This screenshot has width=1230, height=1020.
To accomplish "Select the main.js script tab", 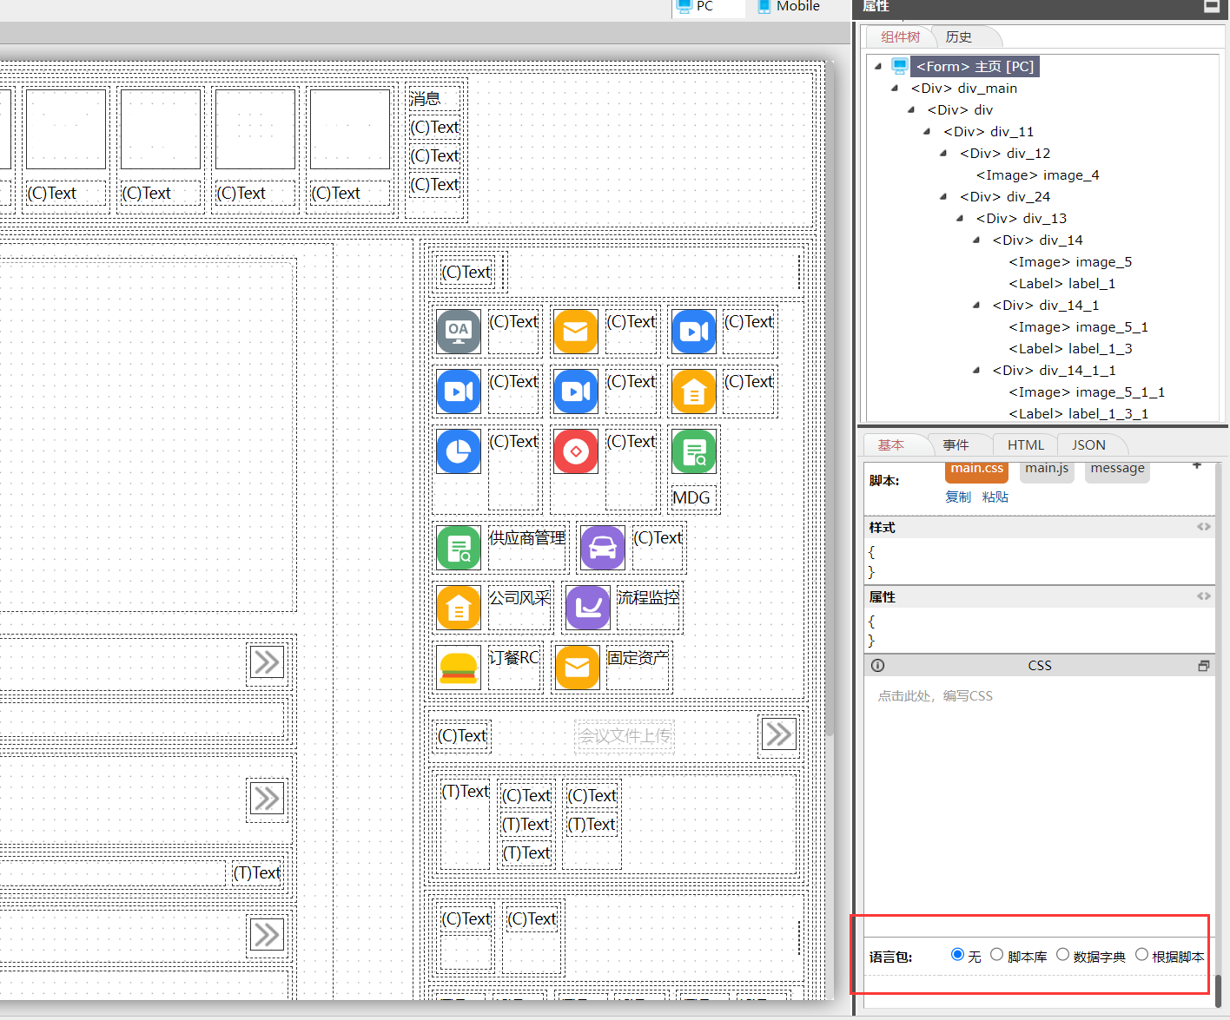I will coord(1047,470).
